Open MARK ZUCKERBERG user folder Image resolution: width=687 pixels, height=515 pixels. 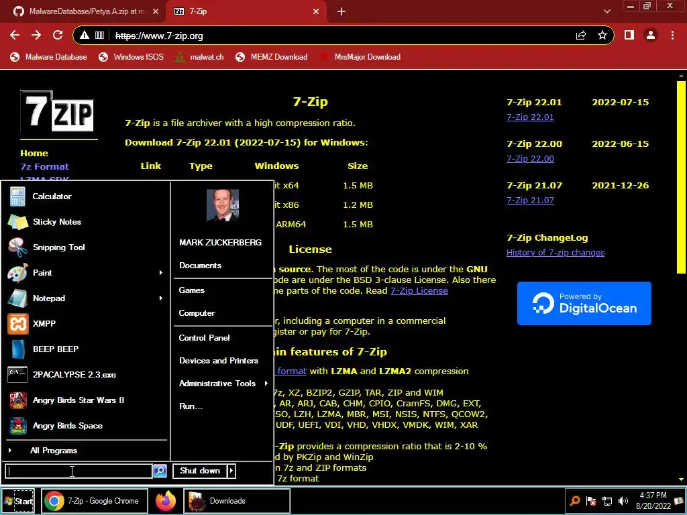pos(220,243)
